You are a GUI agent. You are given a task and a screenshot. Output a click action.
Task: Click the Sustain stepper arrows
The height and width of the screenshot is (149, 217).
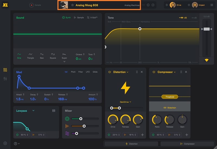[x=52, y=95]
